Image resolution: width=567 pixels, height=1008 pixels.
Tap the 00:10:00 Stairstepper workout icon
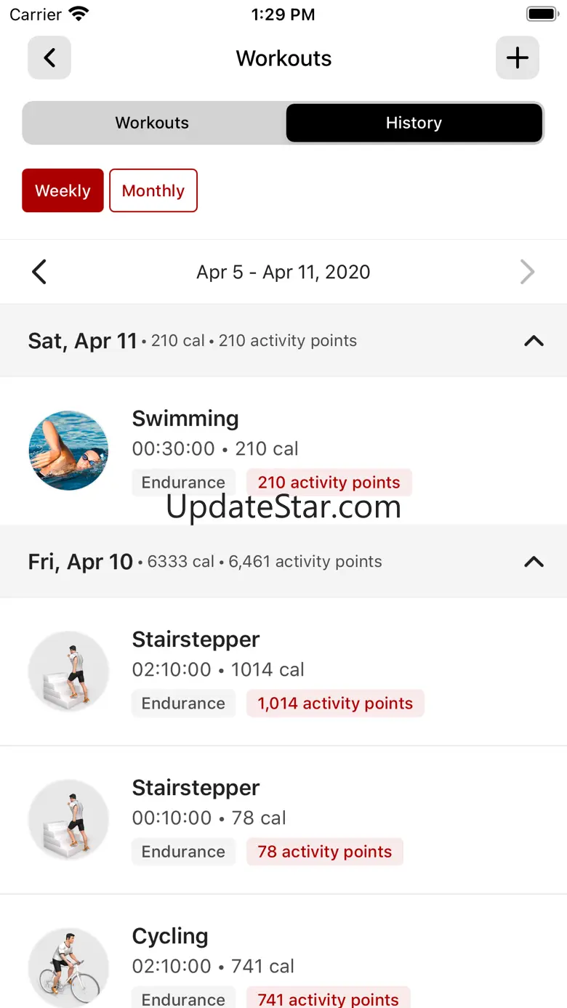[x=68, y=820]
